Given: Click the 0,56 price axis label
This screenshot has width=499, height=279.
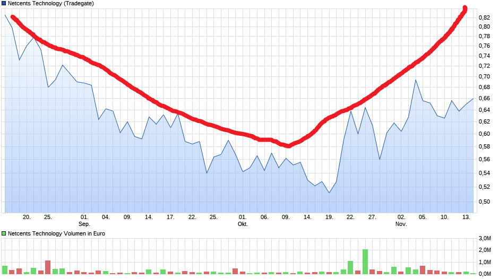Looking at the screenshot, I should (x=484, y=159).
